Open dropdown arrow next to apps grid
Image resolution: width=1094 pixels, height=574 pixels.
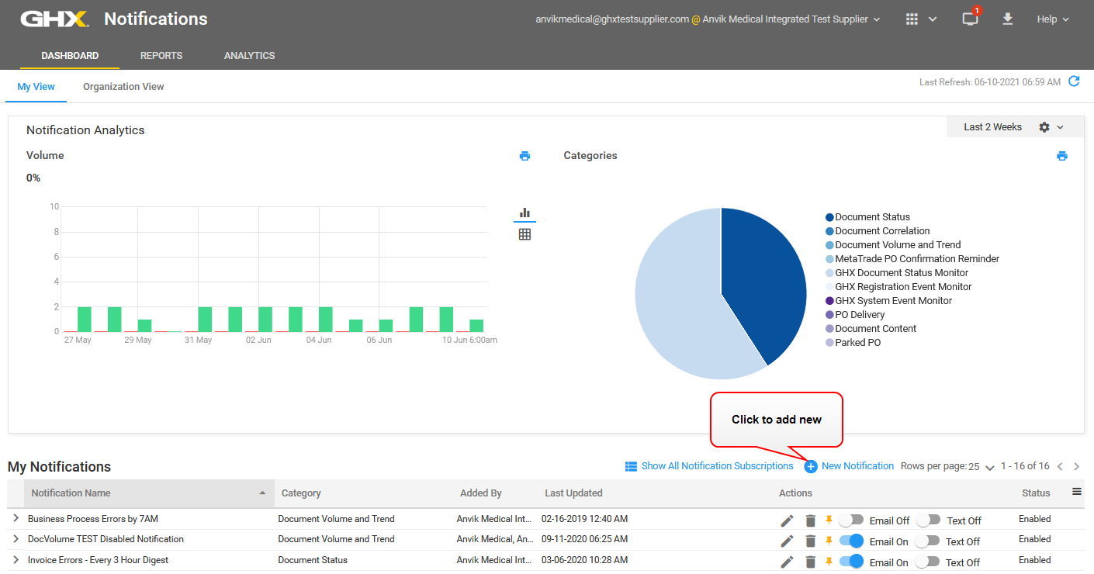point(933,19)
